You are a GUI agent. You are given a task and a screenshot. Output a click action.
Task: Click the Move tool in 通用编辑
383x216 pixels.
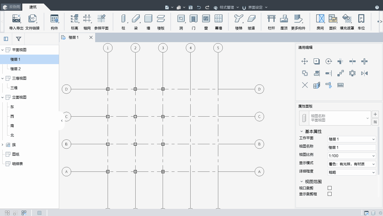click(x=305, y=61)
